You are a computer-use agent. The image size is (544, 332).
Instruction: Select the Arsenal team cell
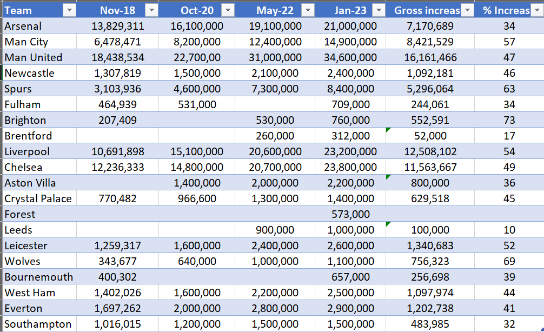point(39,25)
